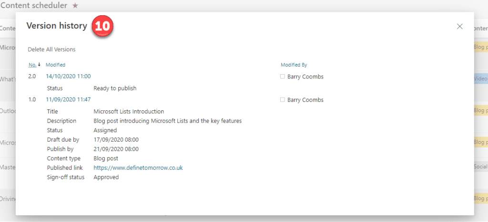The width and height of the screenshot is (488, 222).
Task: Sort by the Modified column header
Action: click(55, 65)
